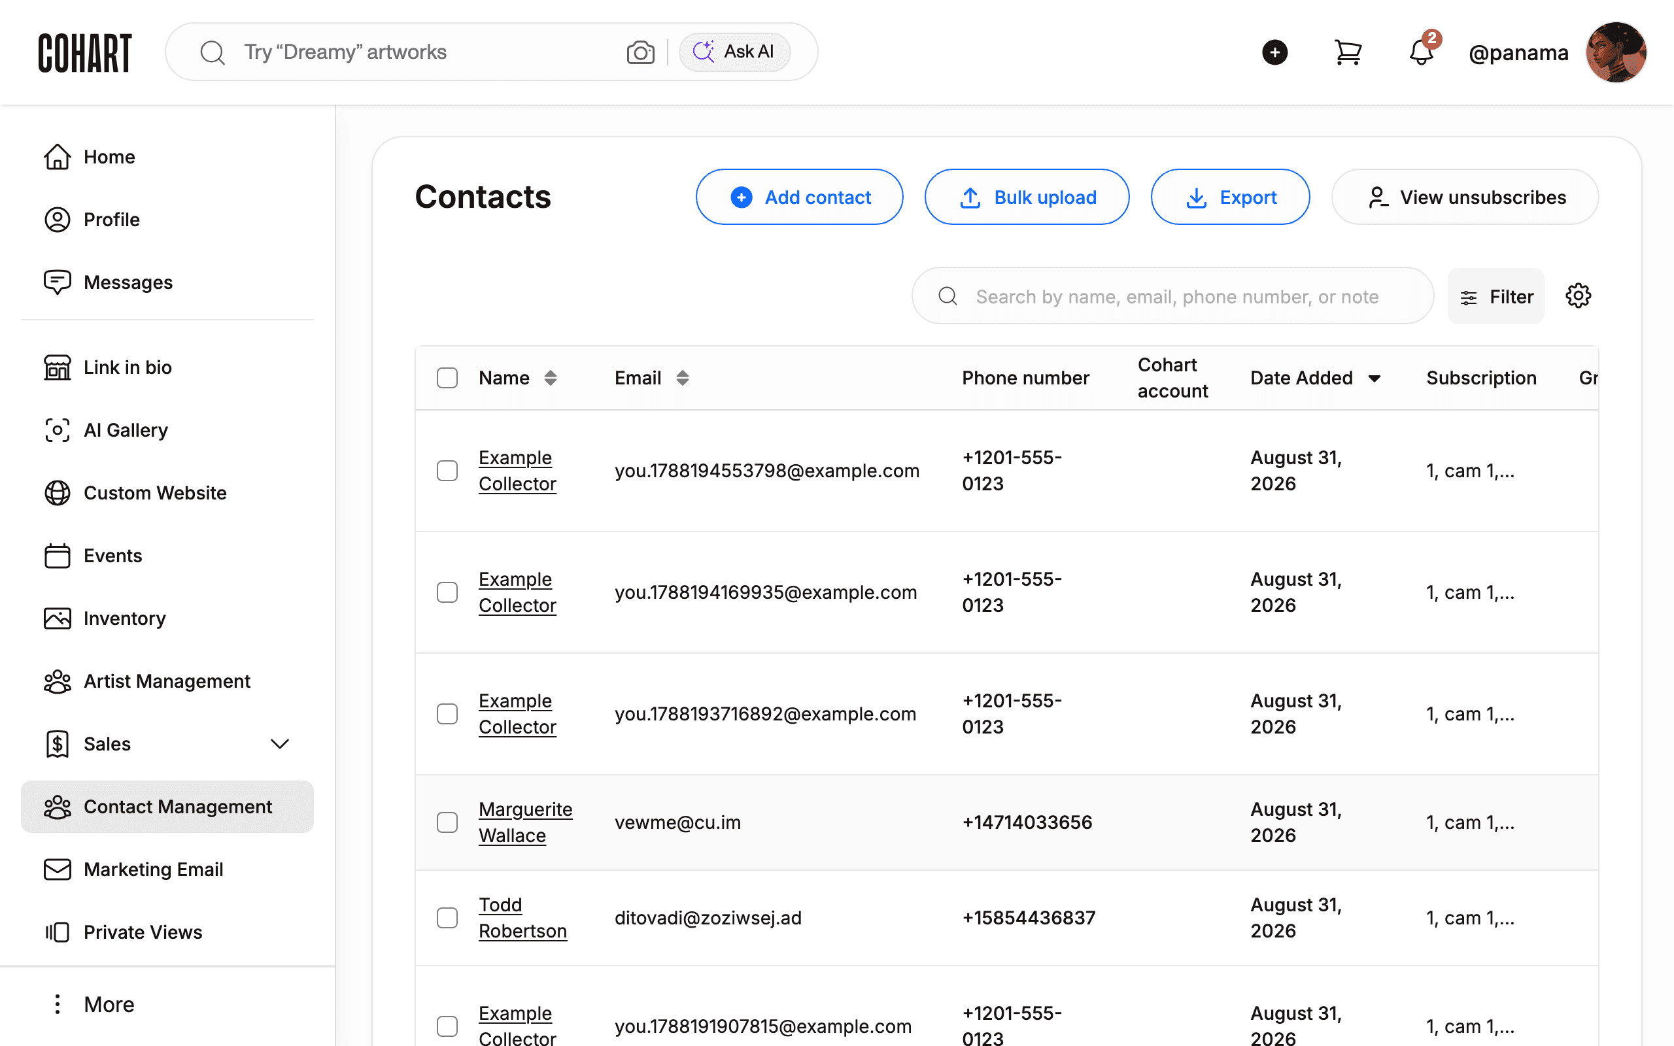
Task: Open Profile in sidebar
Action: (167, 220)
